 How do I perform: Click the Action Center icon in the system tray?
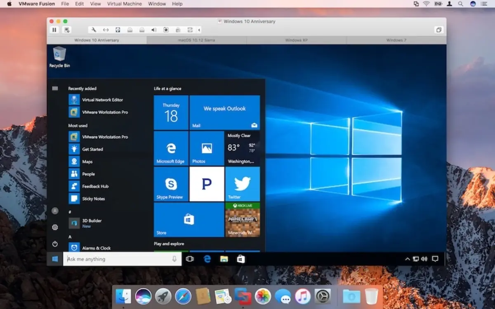tap(435, 259)
